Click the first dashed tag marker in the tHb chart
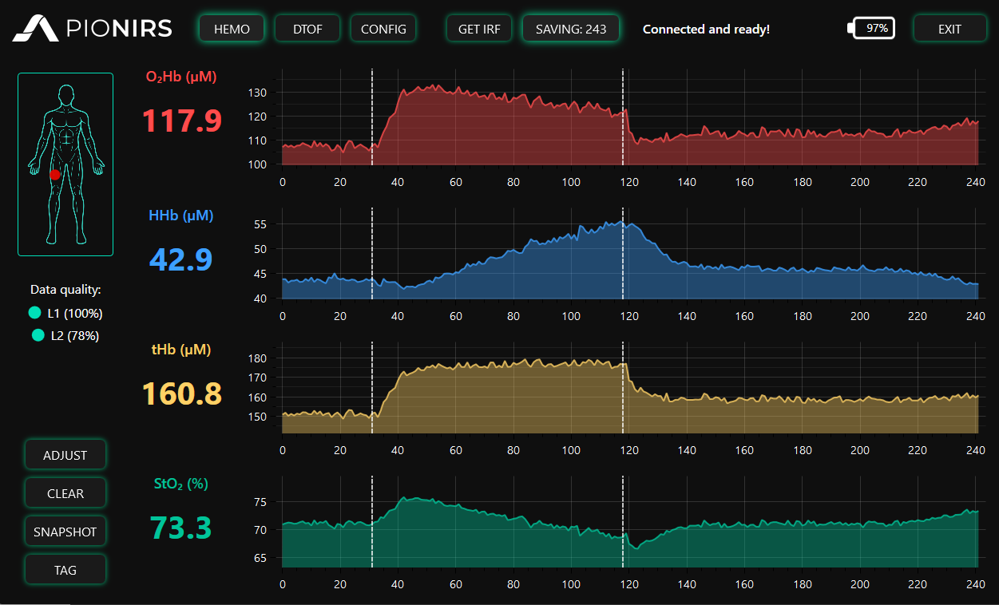Screen dimensions: 999x605 372,388
